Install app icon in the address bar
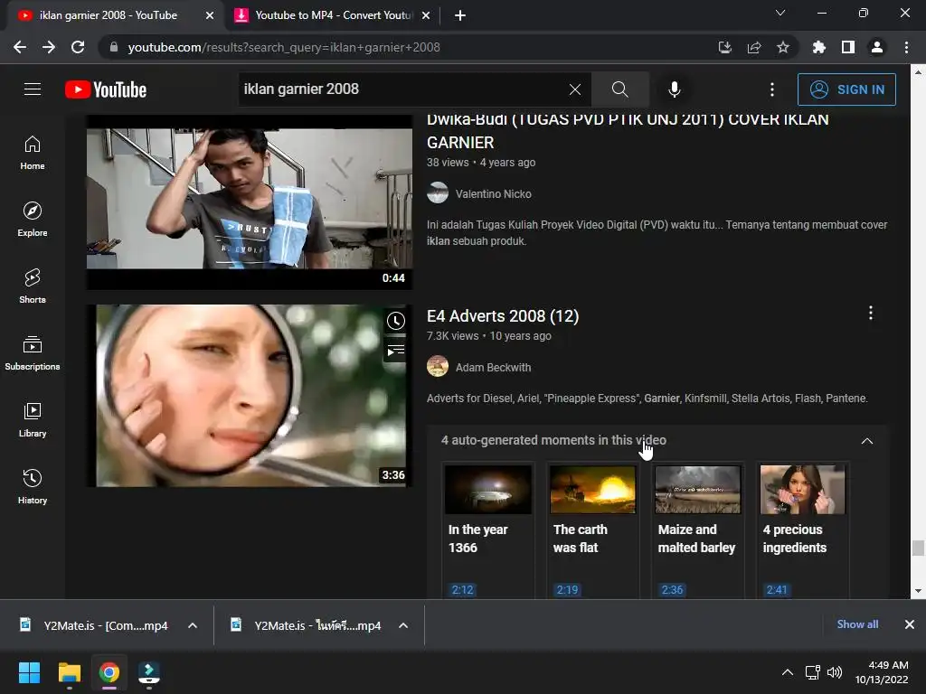The width and height of the screenshot is (926, 694). [725, 47]
